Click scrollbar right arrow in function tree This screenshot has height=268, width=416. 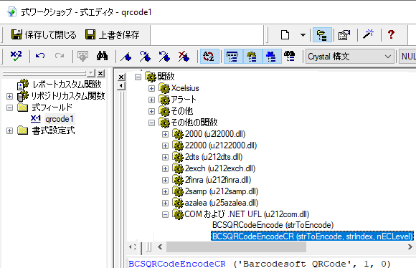(410, 247)
